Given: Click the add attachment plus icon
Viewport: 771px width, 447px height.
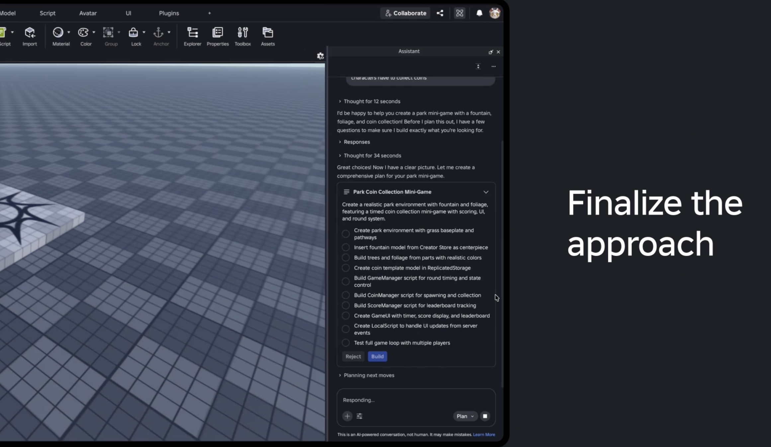Looking at the screenshot, I should (347, 416).
